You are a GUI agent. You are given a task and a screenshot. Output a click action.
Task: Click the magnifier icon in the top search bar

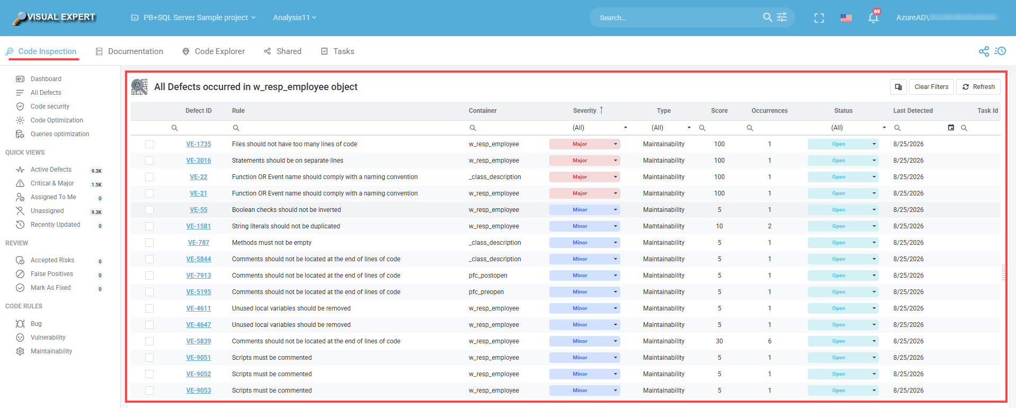pyautogui.click(x=767, y=17)
